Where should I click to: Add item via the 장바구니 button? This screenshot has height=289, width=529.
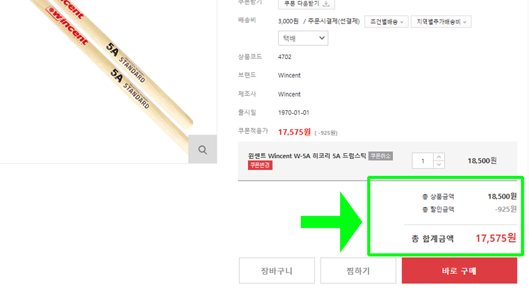pos(277,271)
